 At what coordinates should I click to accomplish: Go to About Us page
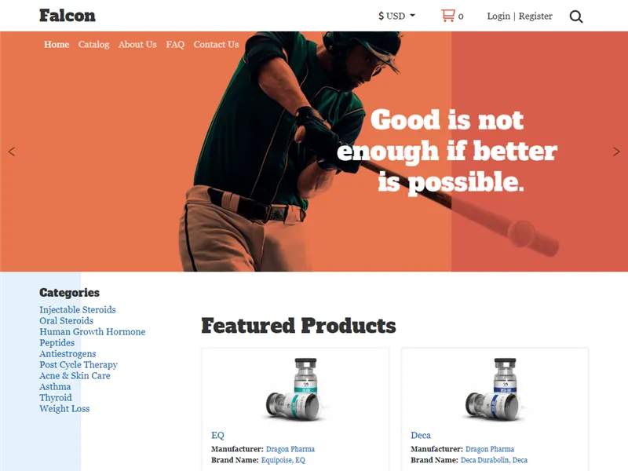point(137,44)
